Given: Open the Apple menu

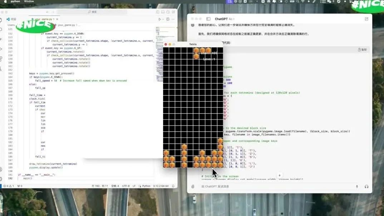Looking at the screenshot, I should (5, 1).
